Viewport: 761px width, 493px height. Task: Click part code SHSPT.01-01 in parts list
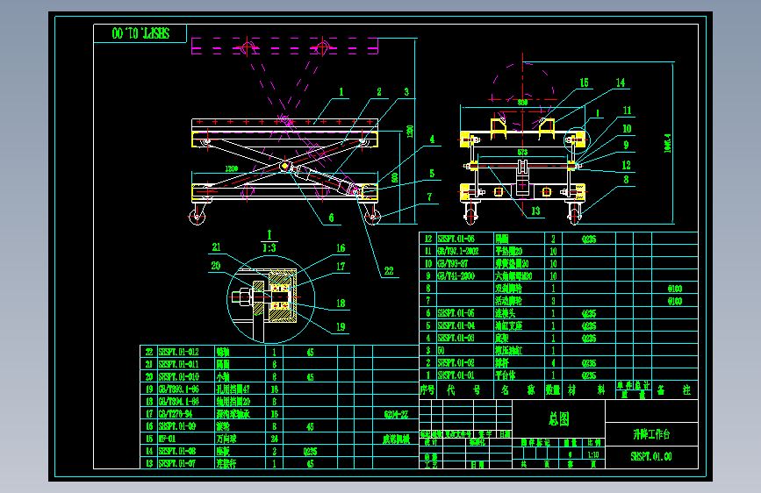(456, 375)
